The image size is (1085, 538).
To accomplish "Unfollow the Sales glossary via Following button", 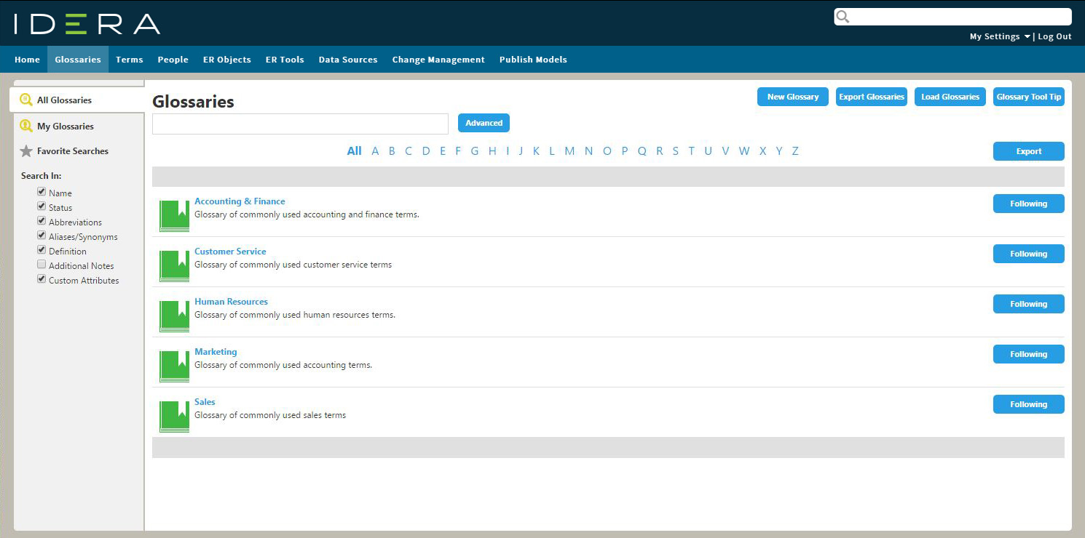I will click(x=1028, y=404).
